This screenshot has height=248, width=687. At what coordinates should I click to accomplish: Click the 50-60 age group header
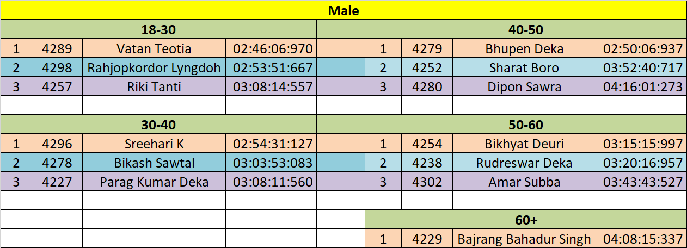tap(525, 125)
